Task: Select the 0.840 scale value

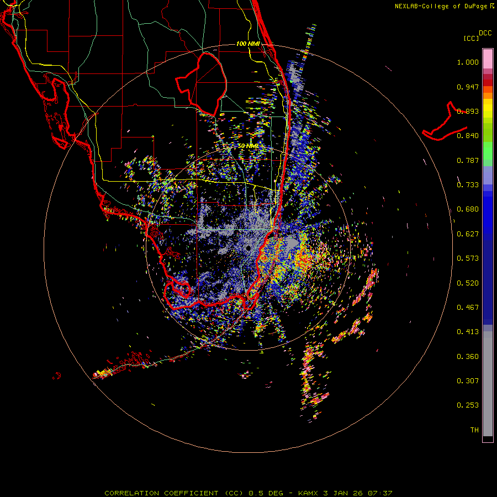Action: 468,136
